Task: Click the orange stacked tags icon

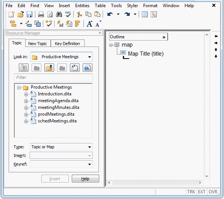Action: pyautogui.click(x=77, y=24)
